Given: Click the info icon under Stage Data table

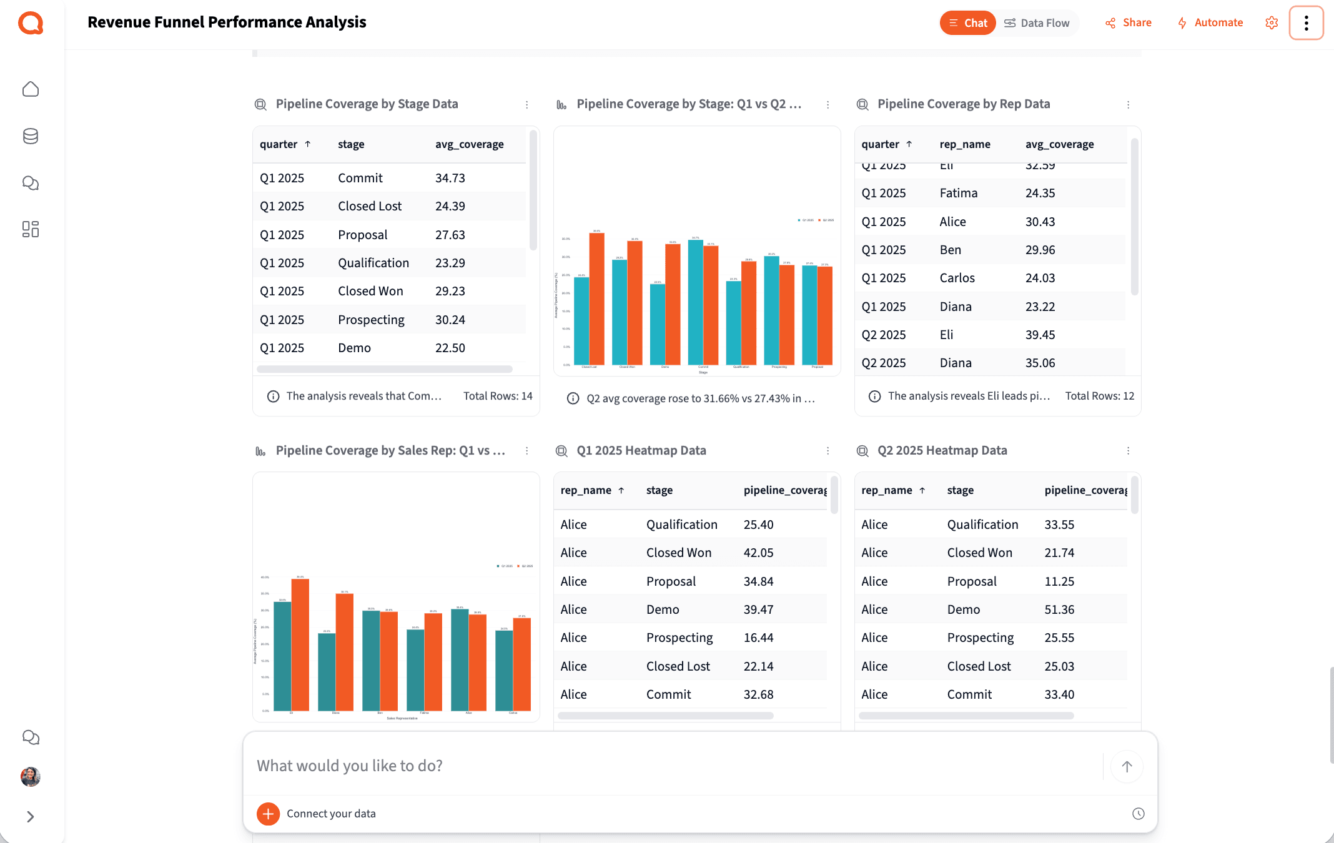Looking at the screenshot, I should pos(274,395).
